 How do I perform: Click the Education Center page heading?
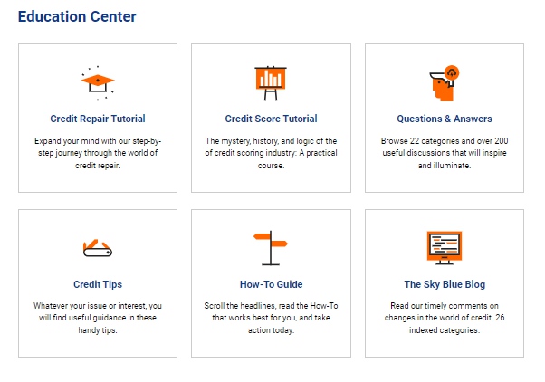point(77,16)
